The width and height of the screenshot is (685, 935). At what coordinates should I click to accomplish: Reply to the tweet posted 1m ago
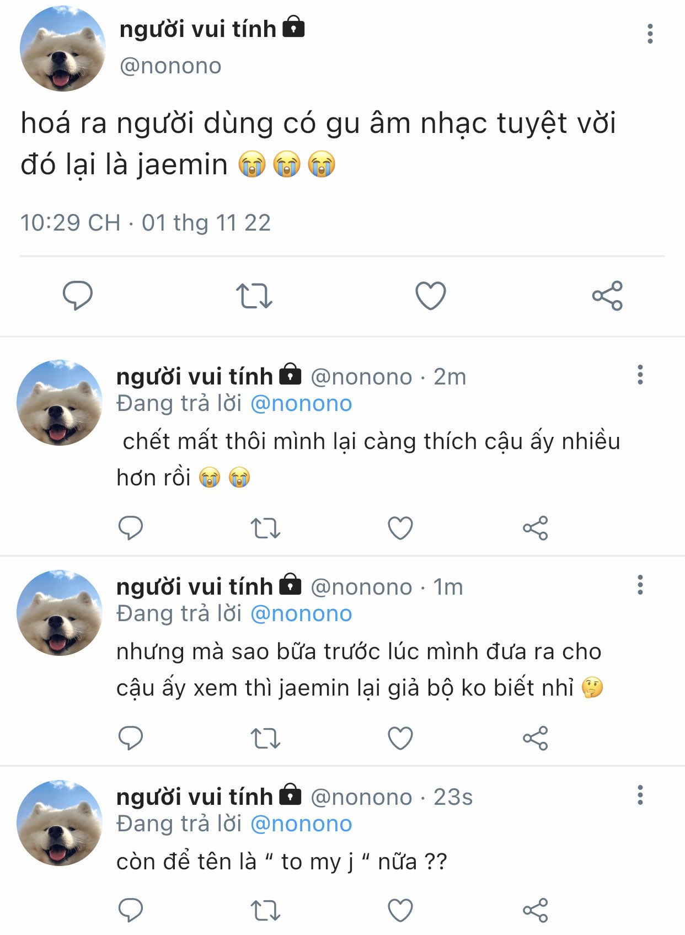131,738
